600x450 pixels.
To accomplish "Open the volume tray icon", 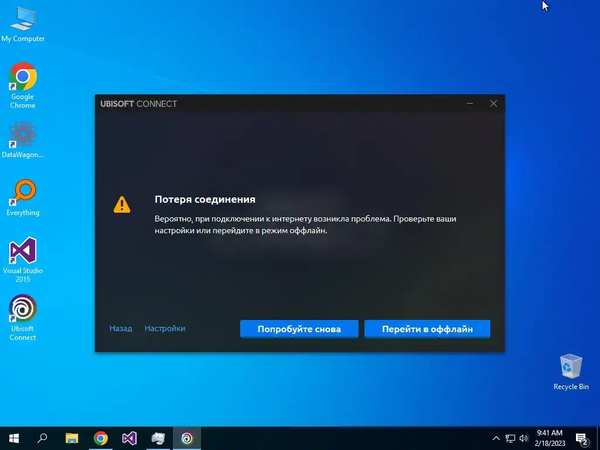I will pos(524,438).
